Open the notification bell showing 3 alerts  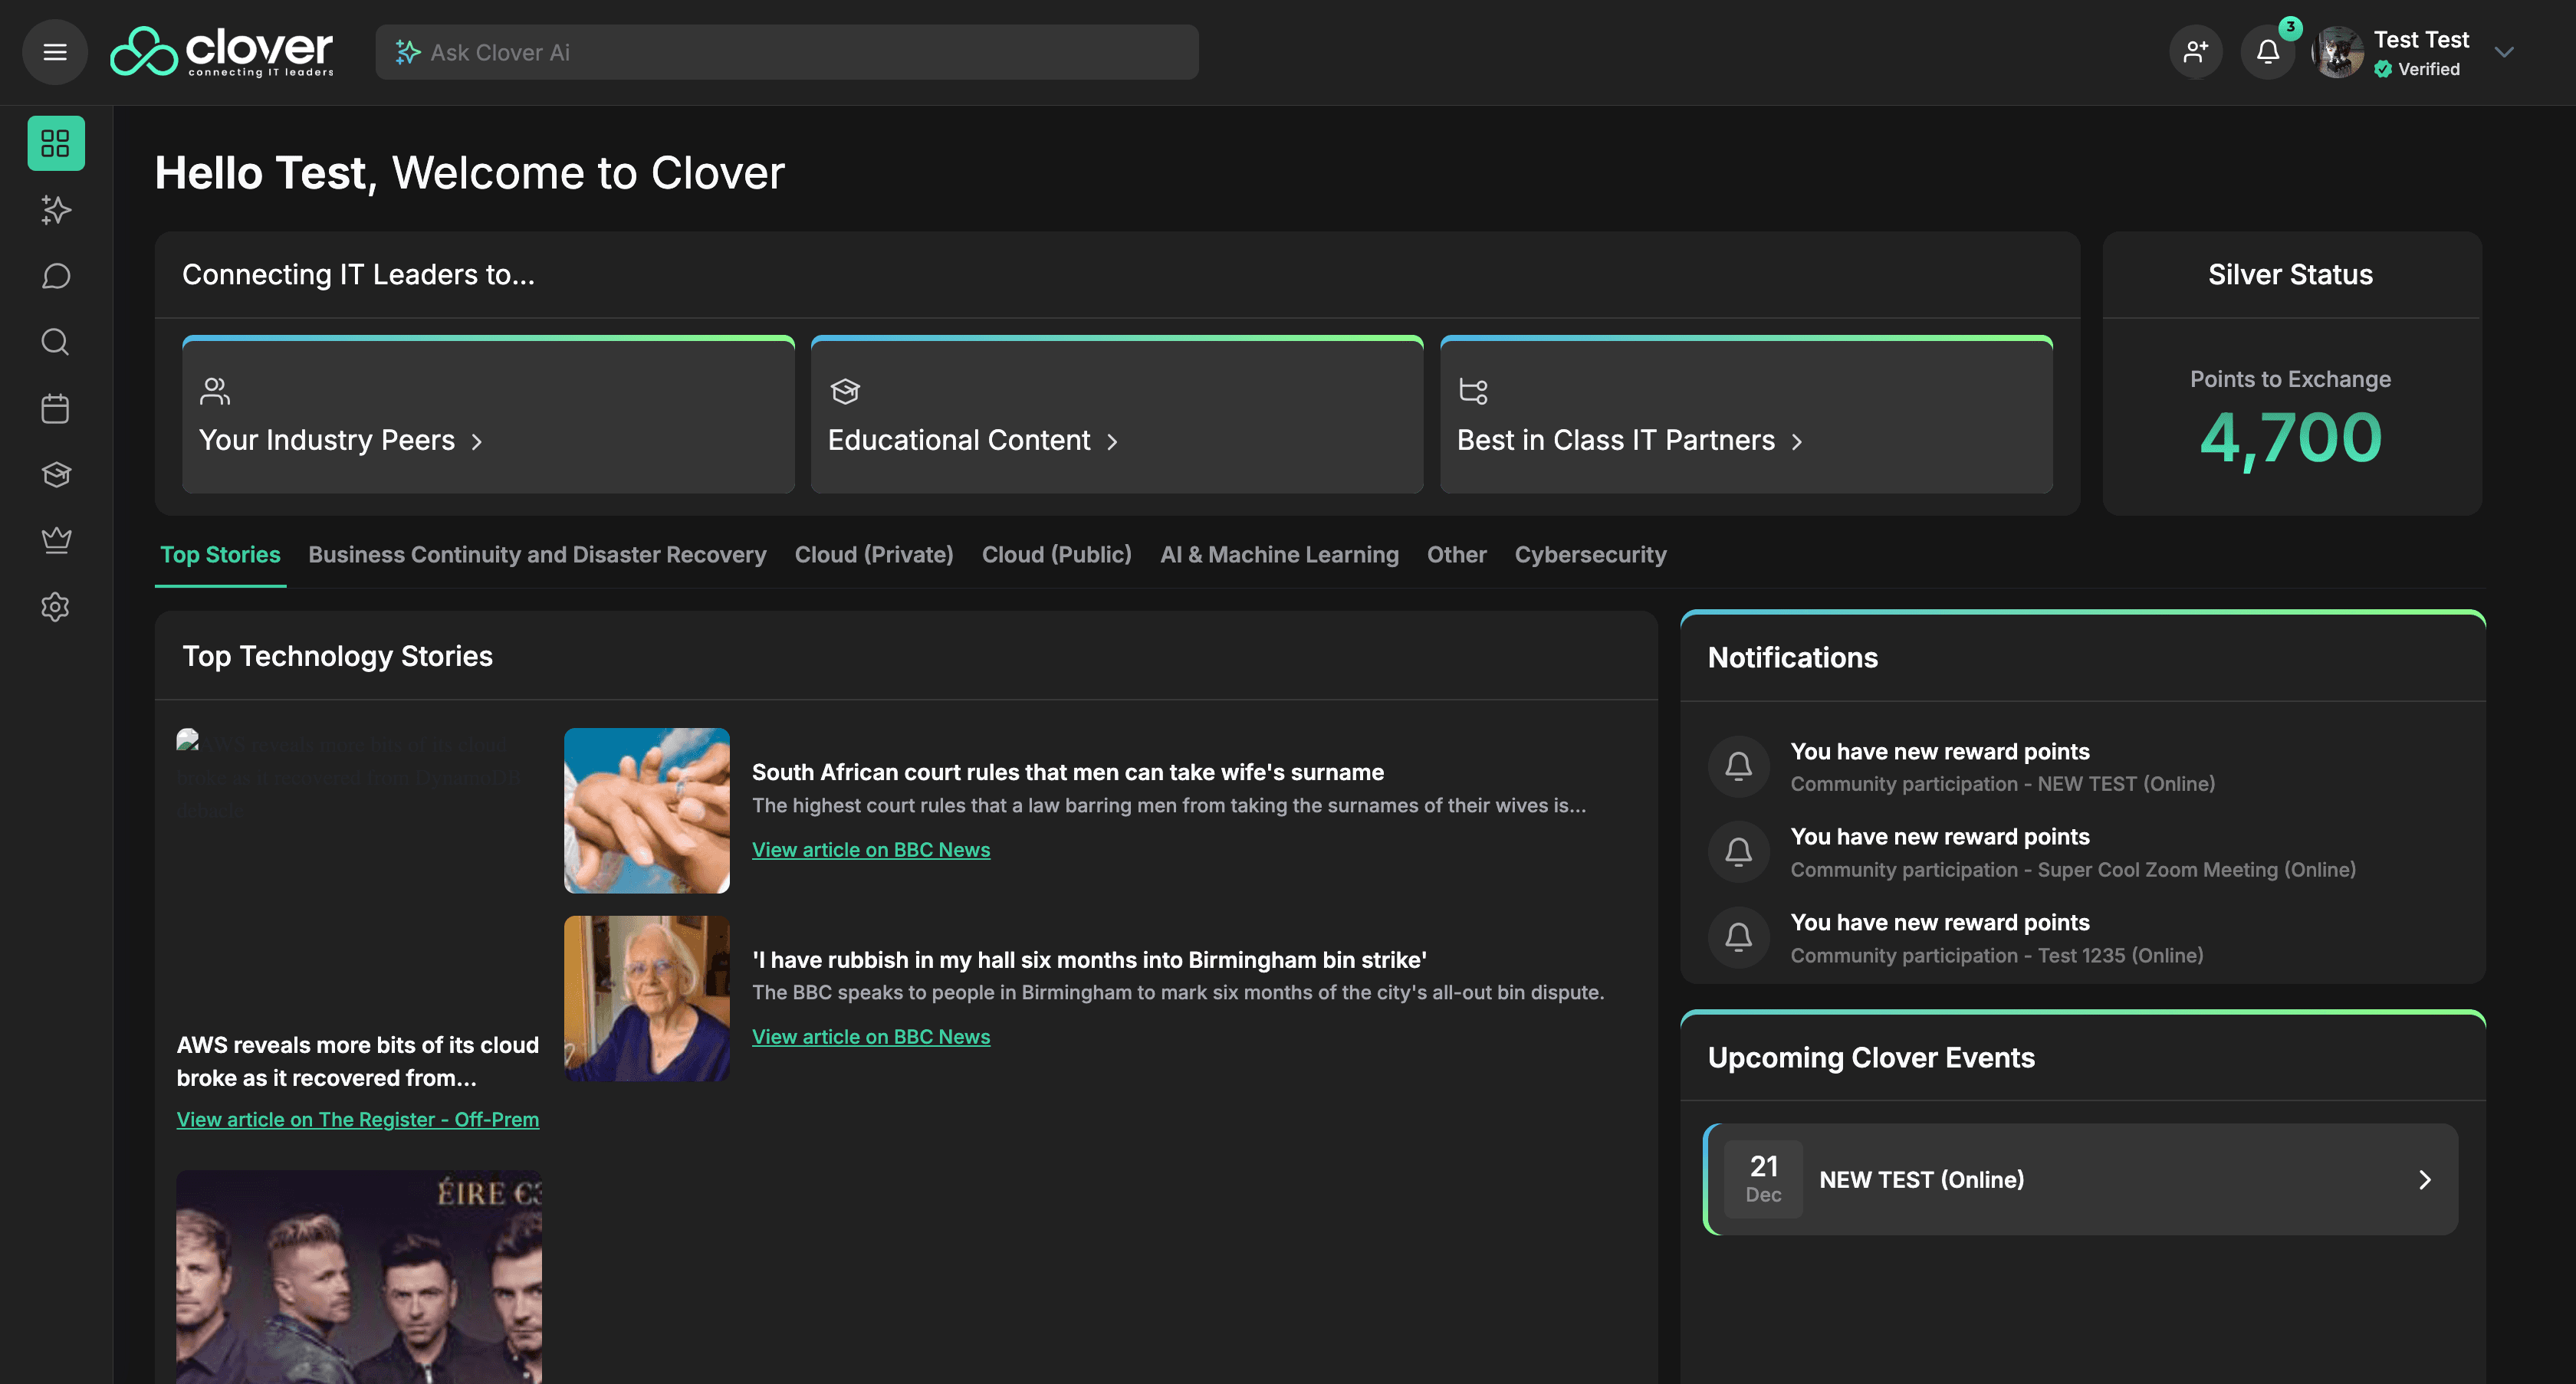click(x=2268, y=51)
